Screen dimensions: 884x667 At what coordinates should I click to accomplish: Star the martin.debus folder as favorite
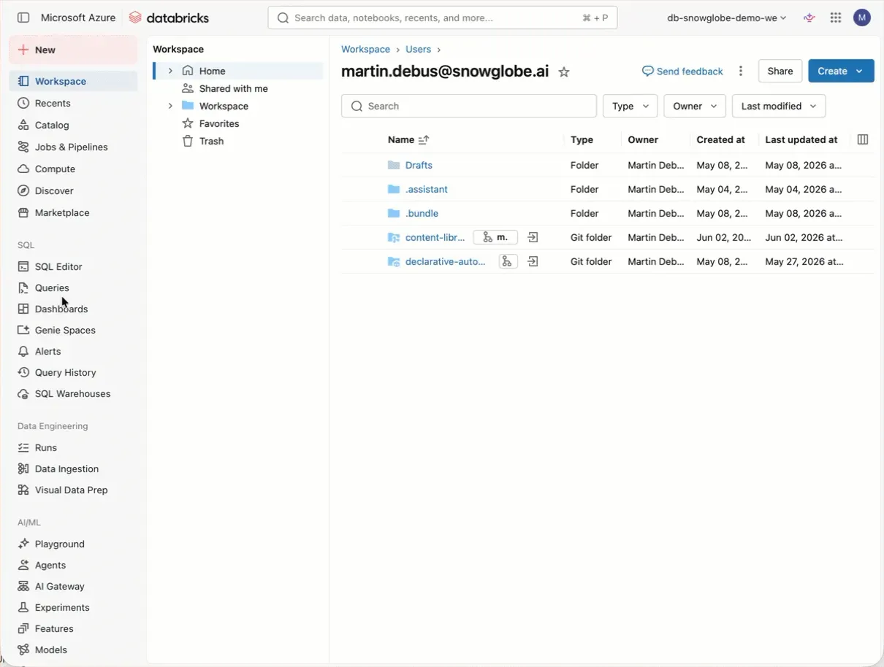click(564, 72)
